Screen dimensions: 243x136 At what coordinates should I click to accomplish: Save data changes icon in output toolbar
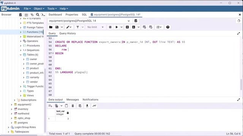click(80, 106)
